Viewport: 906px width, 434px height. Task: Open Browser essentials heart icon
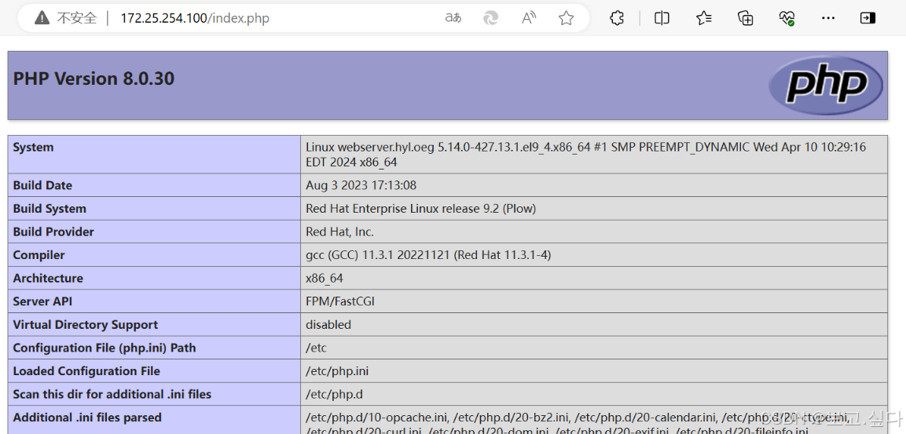tap(787, 19)
